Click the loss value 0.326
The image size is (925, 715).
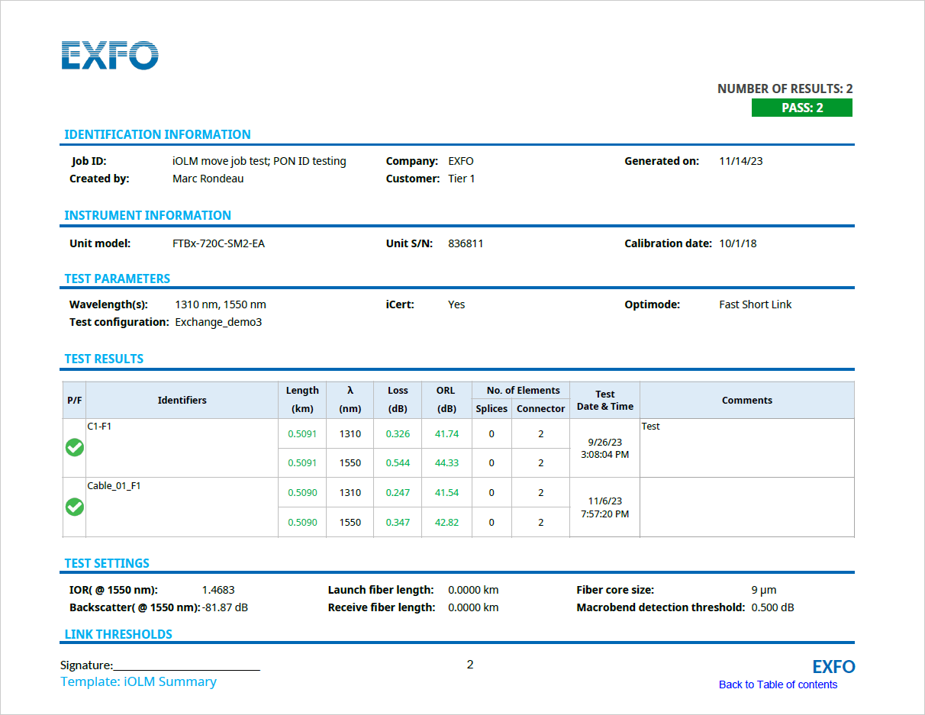tap(398, 433)
